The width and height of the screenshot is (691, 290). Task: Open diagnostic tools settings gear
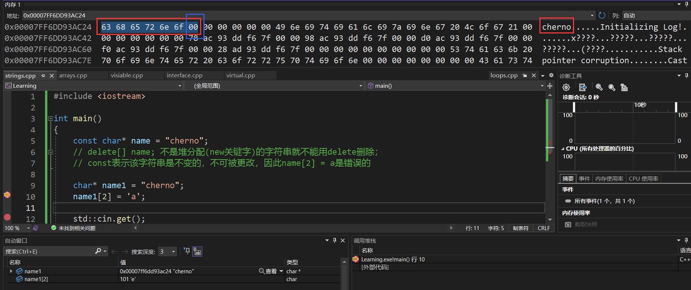566,87
